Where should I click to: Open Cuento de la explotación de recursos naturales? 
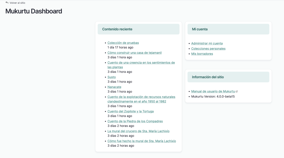point(141,99)
